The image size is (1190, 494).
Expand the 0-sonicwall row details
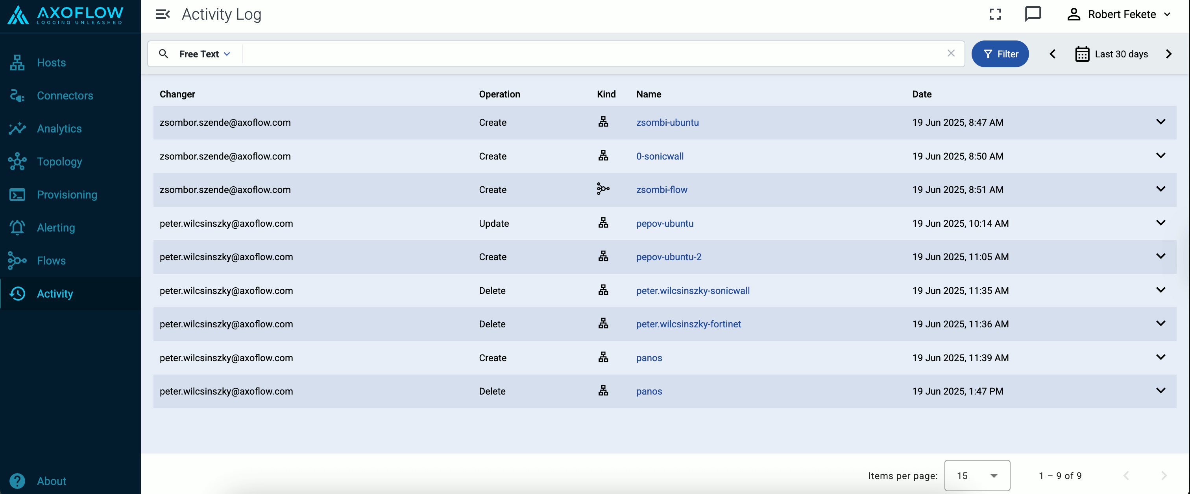click(x=1160, y=156)
